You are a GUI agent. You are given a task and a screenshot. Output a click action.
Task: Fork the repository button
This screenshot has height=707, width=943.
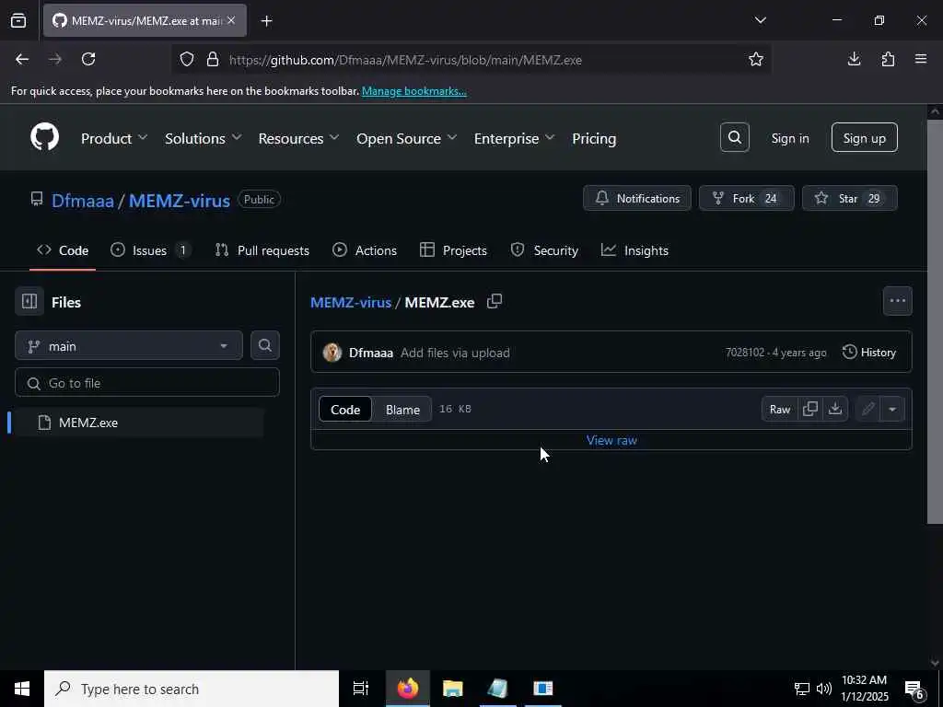[x=746, y=198]
